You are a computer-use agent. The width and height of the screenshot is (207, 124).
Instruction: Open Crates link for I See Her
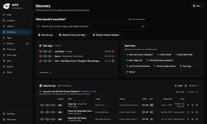(180, 106)
